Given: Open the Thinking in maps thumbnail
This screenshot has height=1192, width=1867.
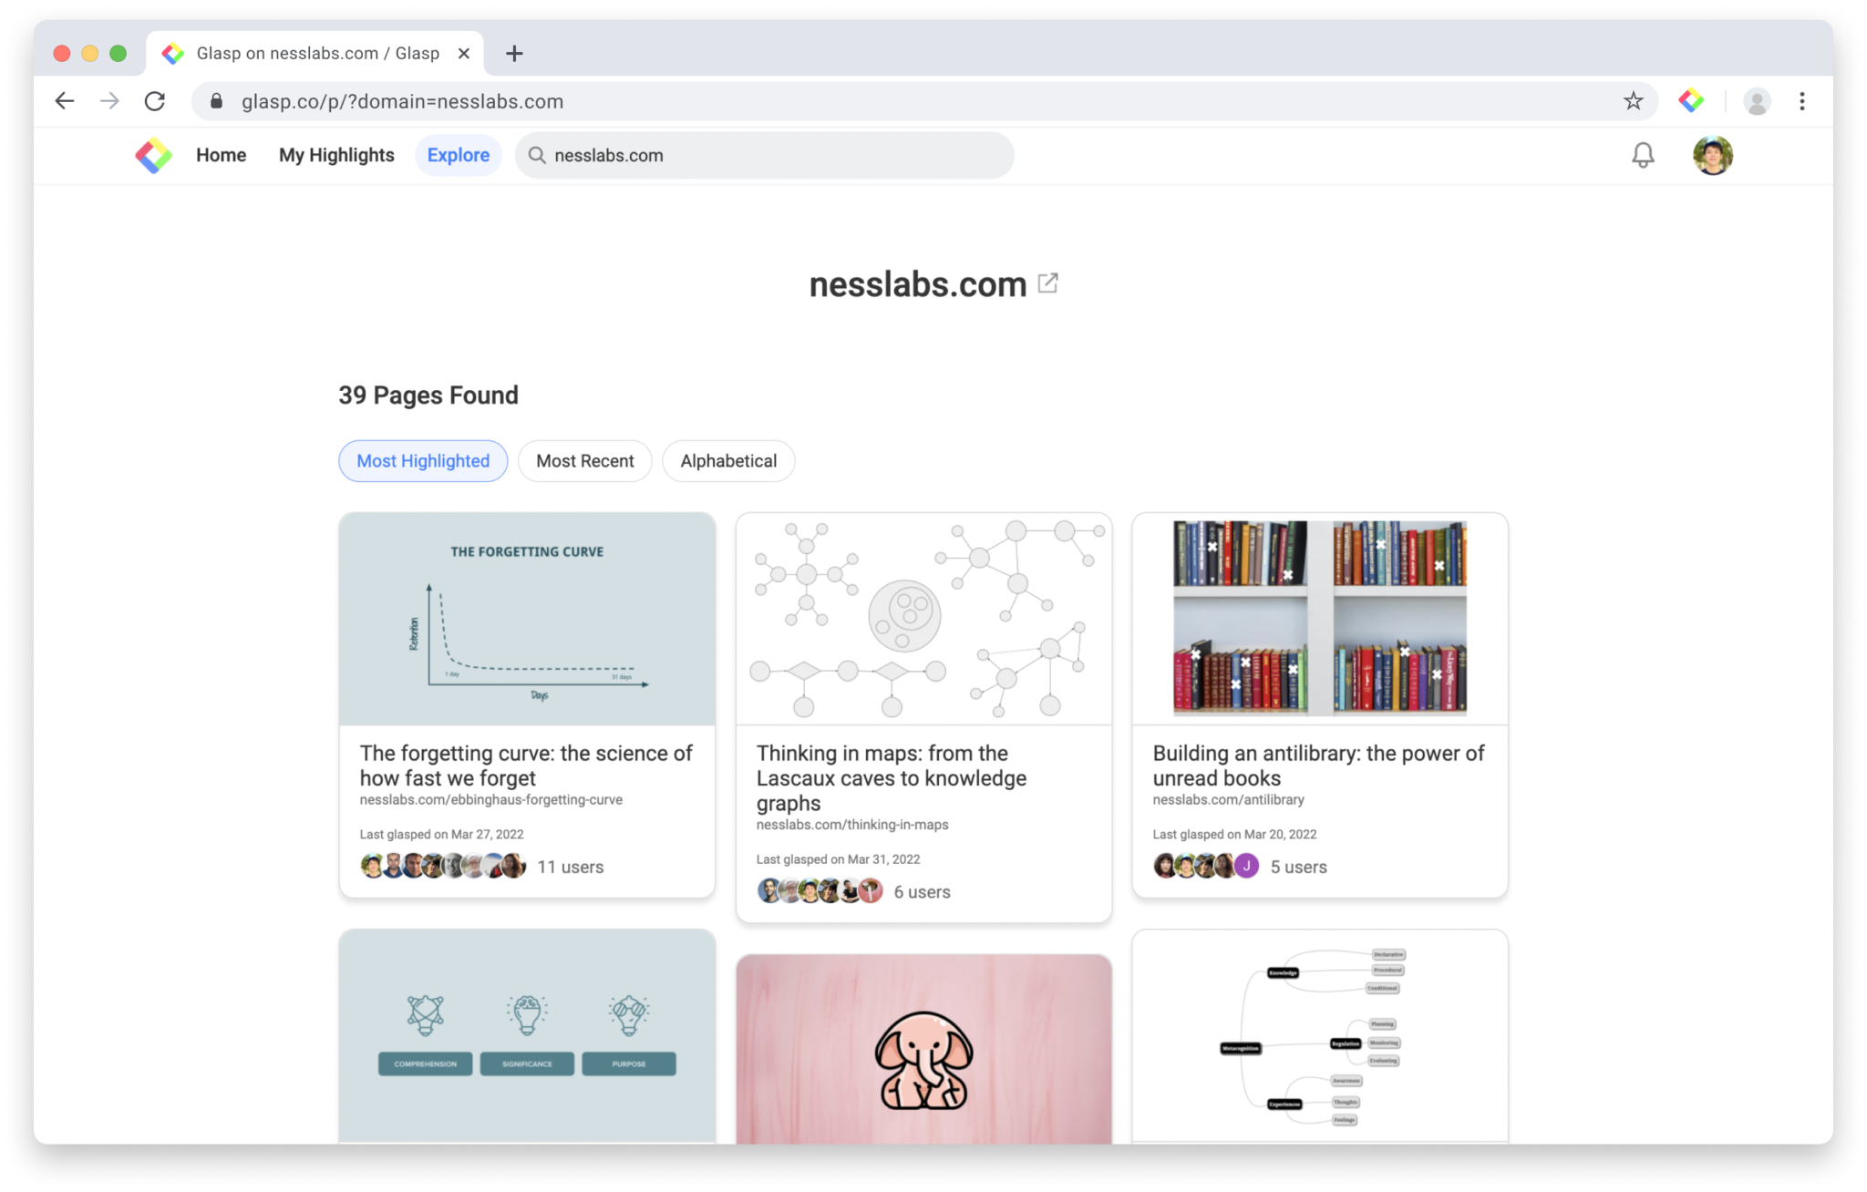Looking at the screenshot, I should tap(923, 620).
